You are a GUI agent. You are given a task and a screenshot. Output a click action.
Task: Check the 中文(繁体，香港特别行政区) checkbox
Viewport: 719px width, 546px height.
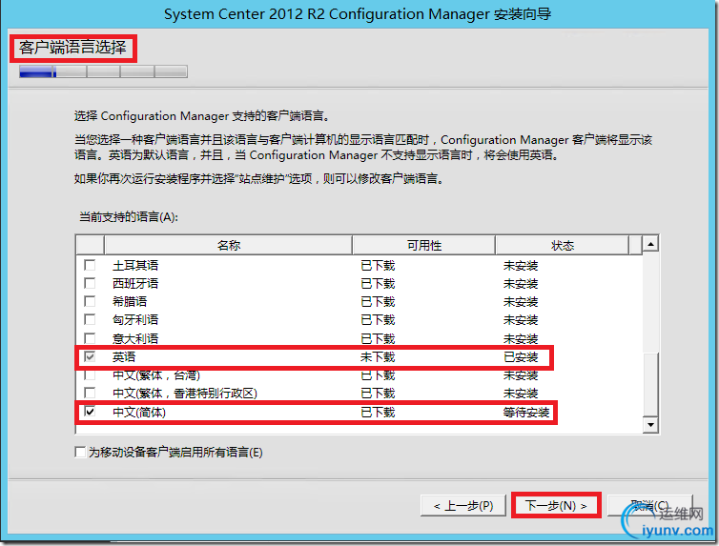(90, 393)
